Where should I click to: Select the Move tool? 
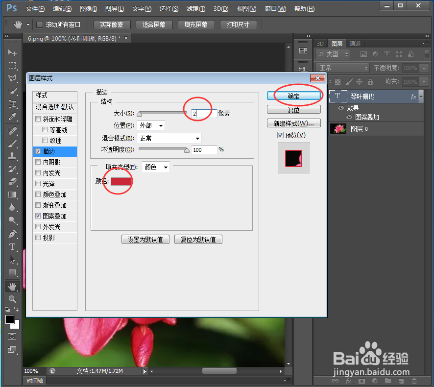[12, 52]
